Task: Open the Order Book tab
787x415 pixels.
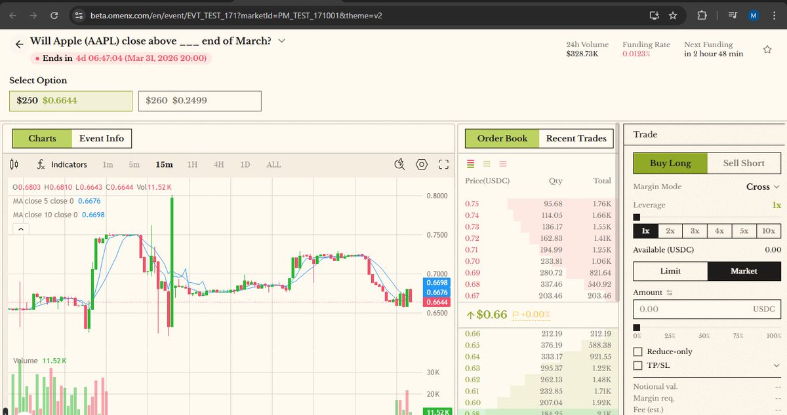Action: 502,139
